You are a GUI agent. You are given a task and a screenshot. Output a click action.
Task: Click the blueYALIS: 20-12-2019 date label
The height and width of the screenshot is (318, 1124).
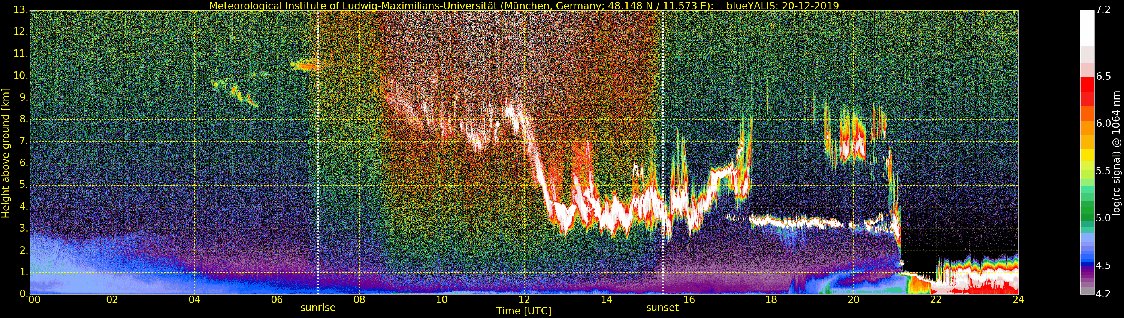(782, 6)
